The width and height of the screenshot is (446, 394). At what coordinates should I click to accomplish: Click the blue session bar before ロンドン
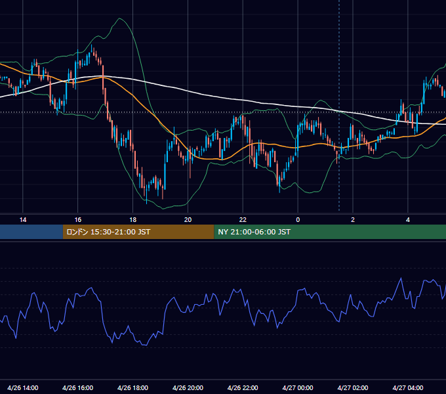click(x=31, y=232)
